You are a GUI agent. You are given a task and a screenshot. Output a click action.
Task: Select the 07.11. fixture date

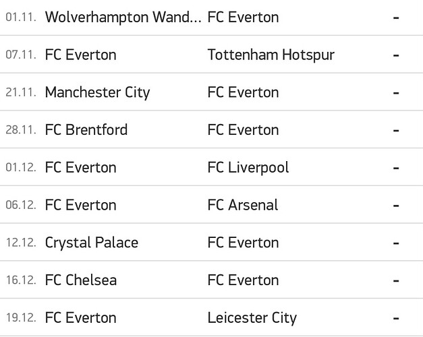click(x=21, y=55)
